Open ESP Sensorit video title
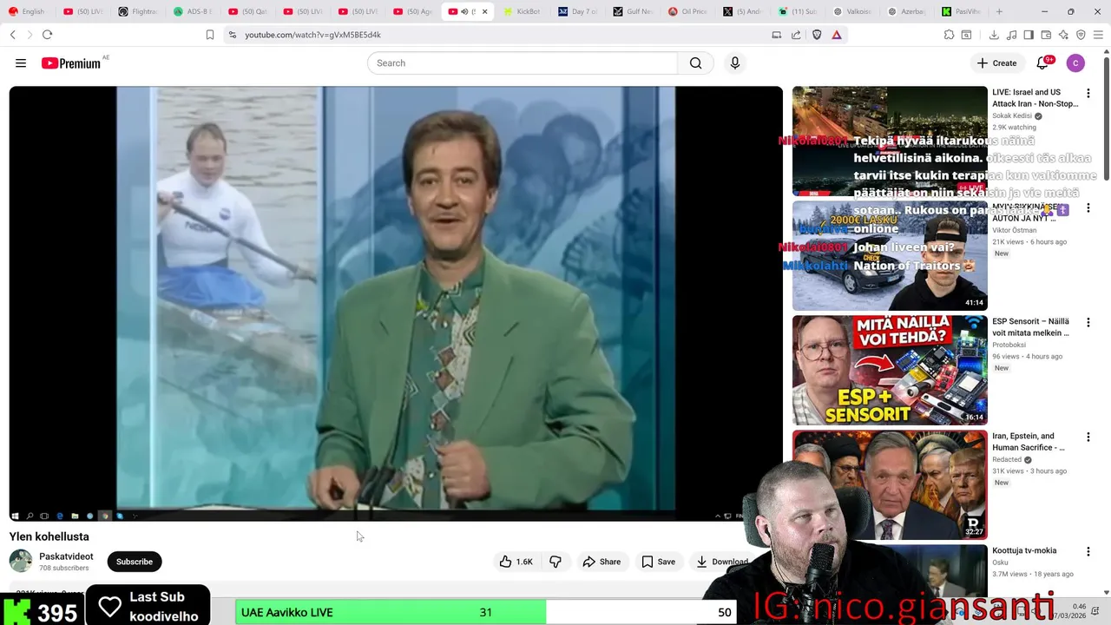 pyautogui.click(x=1031, y=327)
